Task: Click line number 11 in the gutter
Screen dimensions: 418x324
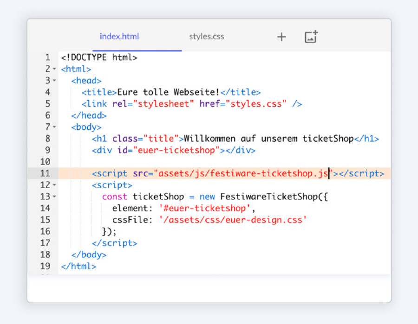Action: coord(45,173)
